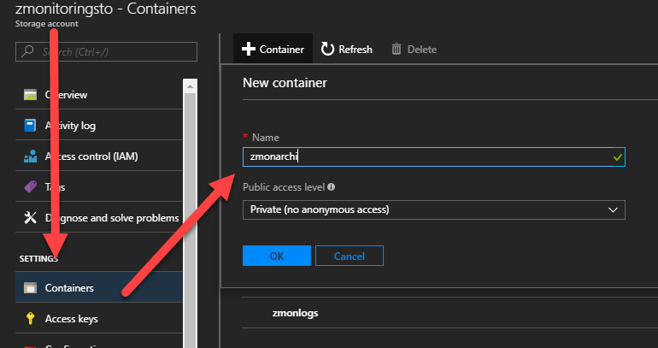Open the Access keys menu item
This screenshot has height=348, width=658.
[x=99, y=319]
